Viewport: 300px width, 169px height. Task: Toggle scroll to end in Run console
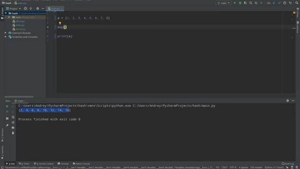[x=13, y=122]
